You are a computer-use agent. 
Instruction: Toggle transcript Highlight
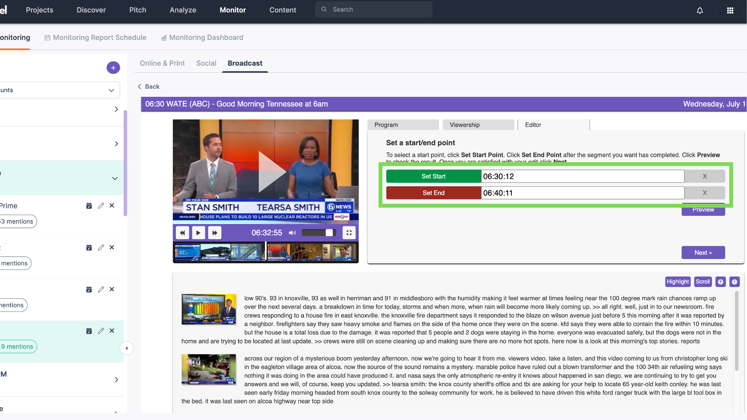[x=678, y=282]
